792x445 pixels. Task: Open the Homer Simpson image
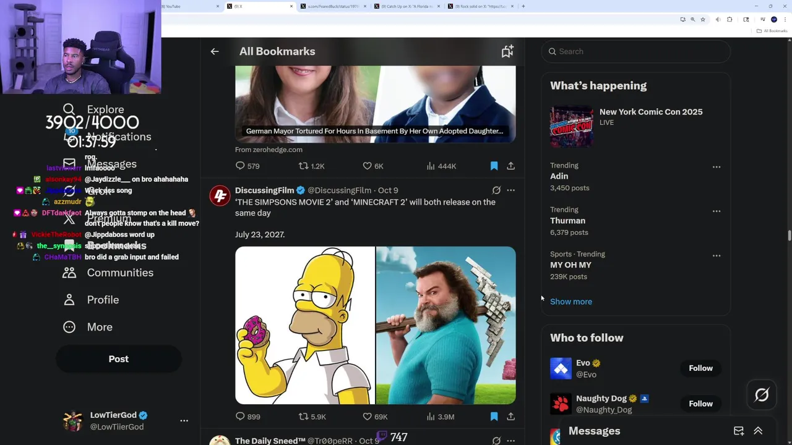pyautogui.click(x=305, y=325)
